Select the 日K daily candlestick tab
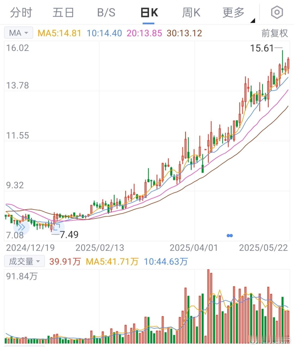The image size is (294, 347). click(149, 13)
